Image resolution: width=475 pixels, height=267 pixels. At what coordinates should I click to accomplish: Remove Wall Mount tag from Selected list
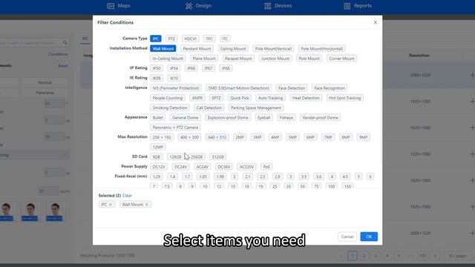click(147, 205)
